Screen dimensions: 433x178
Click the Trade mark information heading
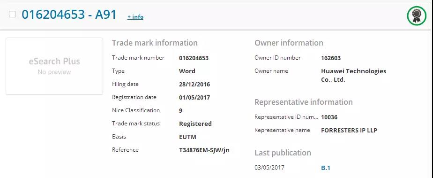(x=155, y=43)
